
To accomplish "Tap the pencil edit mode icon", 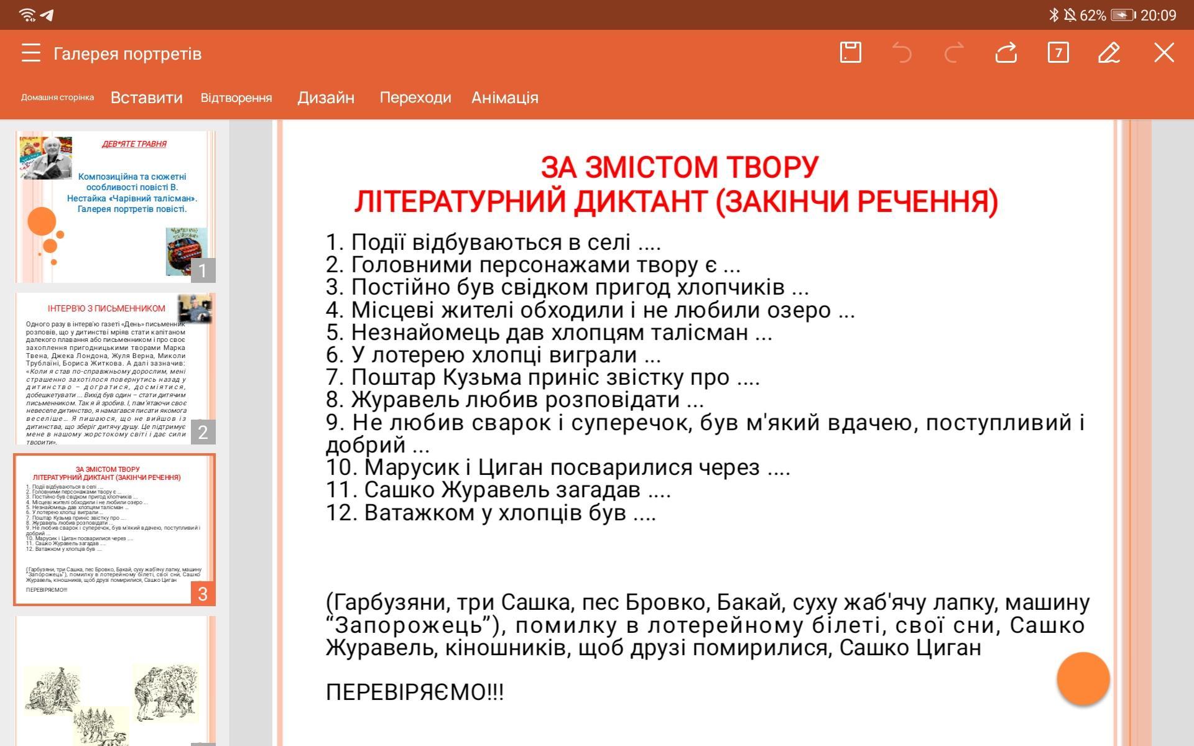I will [x=1109, y=53].
